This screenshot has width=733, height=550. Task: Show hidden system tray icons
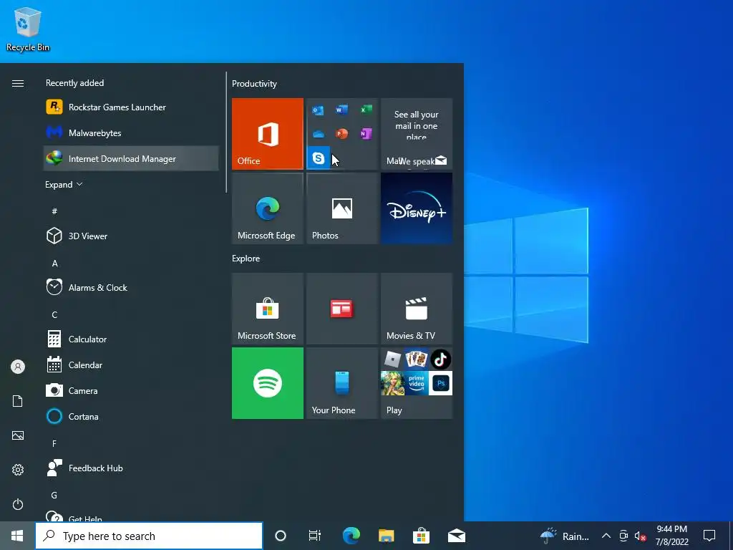click(x=606, y=536)
